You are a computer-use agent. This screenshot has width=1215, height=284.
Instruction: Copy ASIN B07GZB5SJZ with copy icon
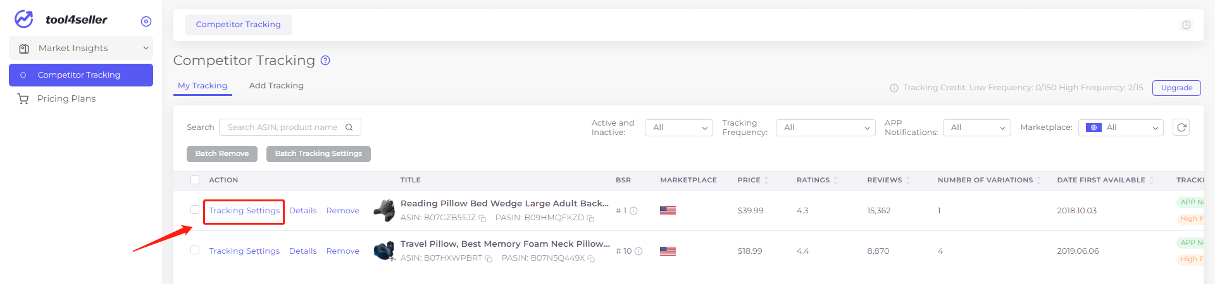(482, 218)
